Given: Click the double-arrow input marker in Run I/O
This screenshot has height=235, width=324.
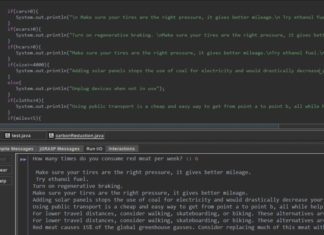Looking at the screenshot, I should (23, 159).
